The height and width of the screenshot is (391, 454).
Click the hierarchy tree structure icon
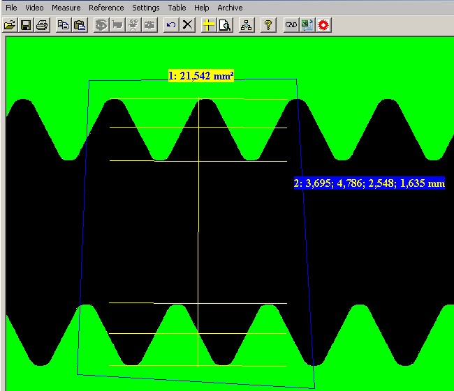coord(246,25)
